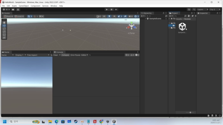Toggle Console Collapse option
Screen dimensions: 223x125
pyautogui.click(x=65, y=55)
